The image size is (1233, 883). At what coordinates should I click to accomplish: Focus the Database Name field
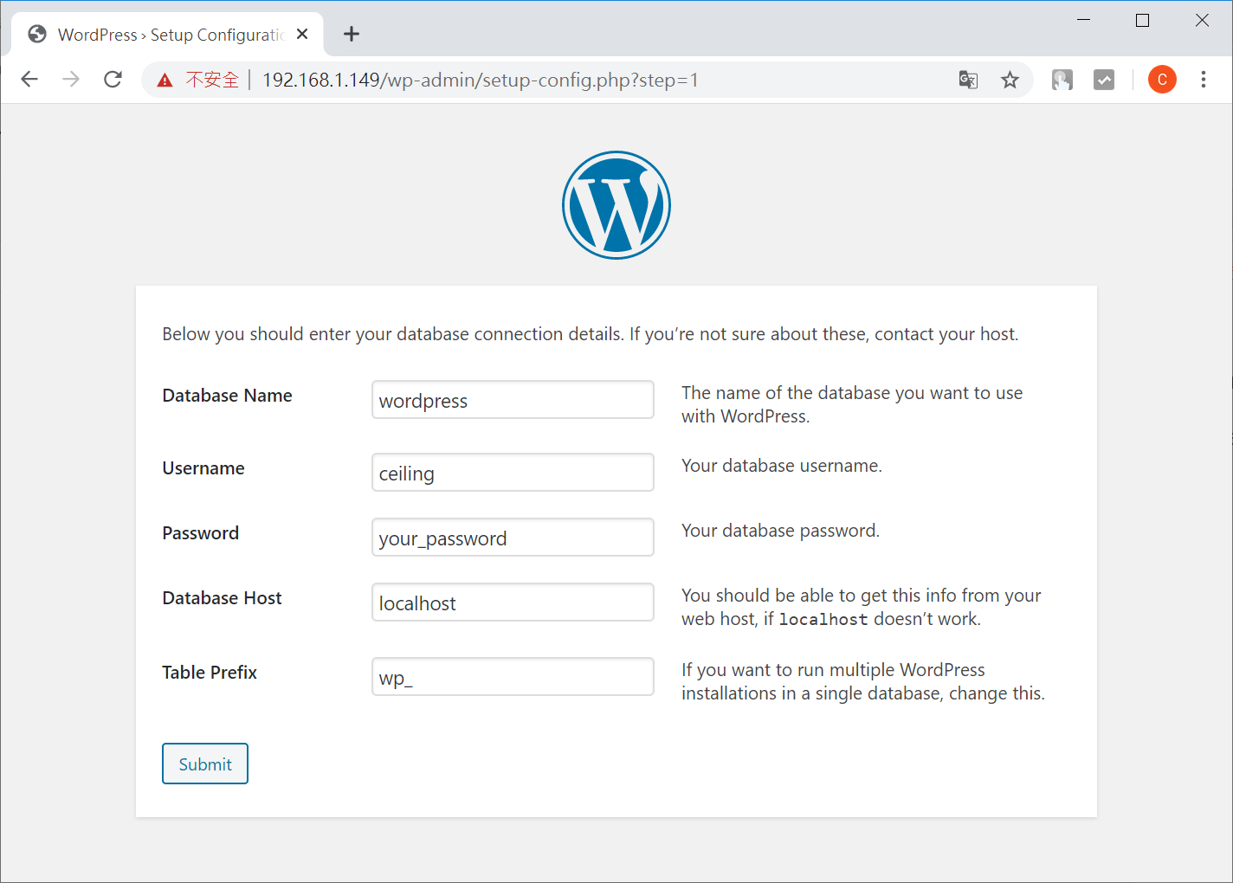click(513, 400)
